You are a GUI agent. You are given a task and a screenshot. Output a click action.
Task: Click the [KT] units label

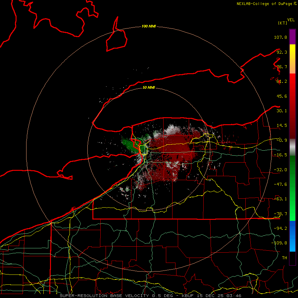pyautogui.click(x=282, y=23)
